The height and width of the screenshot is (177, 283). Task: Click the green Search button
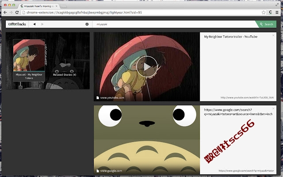pyautogui.click(x=266, y=24)
